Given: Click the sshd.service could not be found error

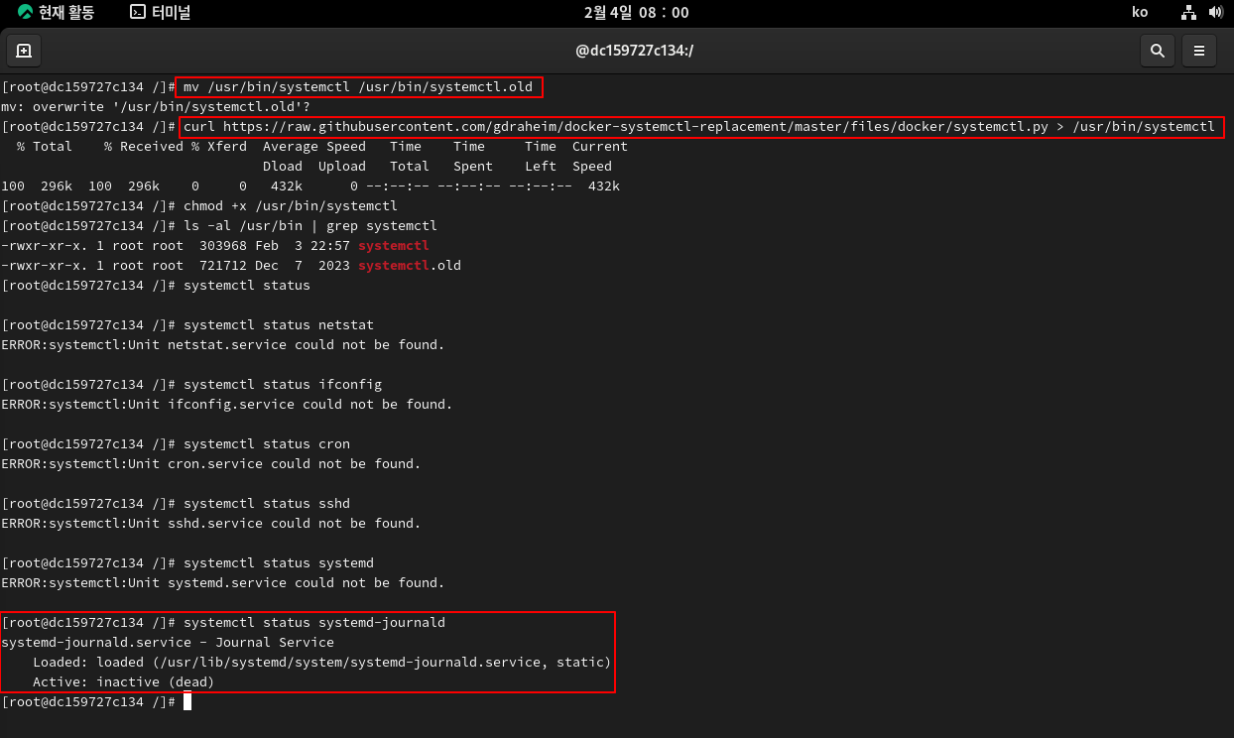Looking at the screenshot, I should click(x=211, y=524).
